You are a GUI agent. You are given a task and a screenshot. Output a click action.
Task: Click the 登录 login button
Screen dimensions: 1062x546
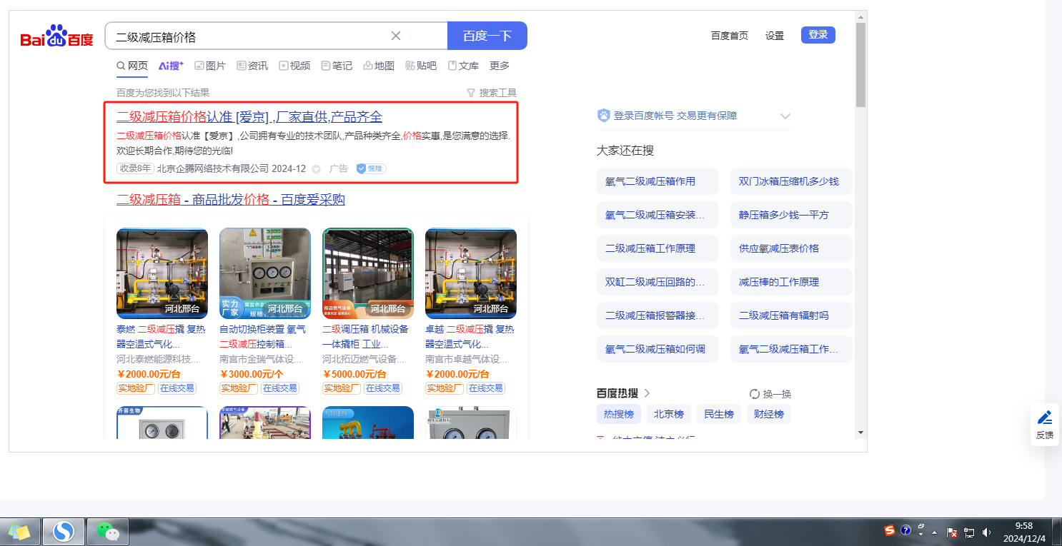pyautogui.click(x=818, y=35)
